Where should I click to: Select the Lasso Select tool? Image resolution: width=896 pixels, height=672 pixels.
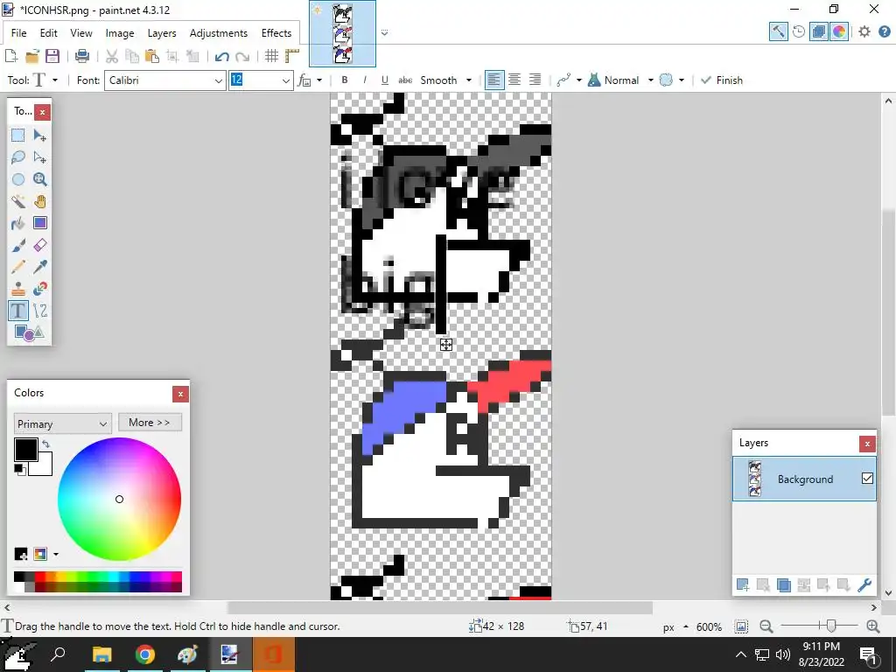point(18,157)
